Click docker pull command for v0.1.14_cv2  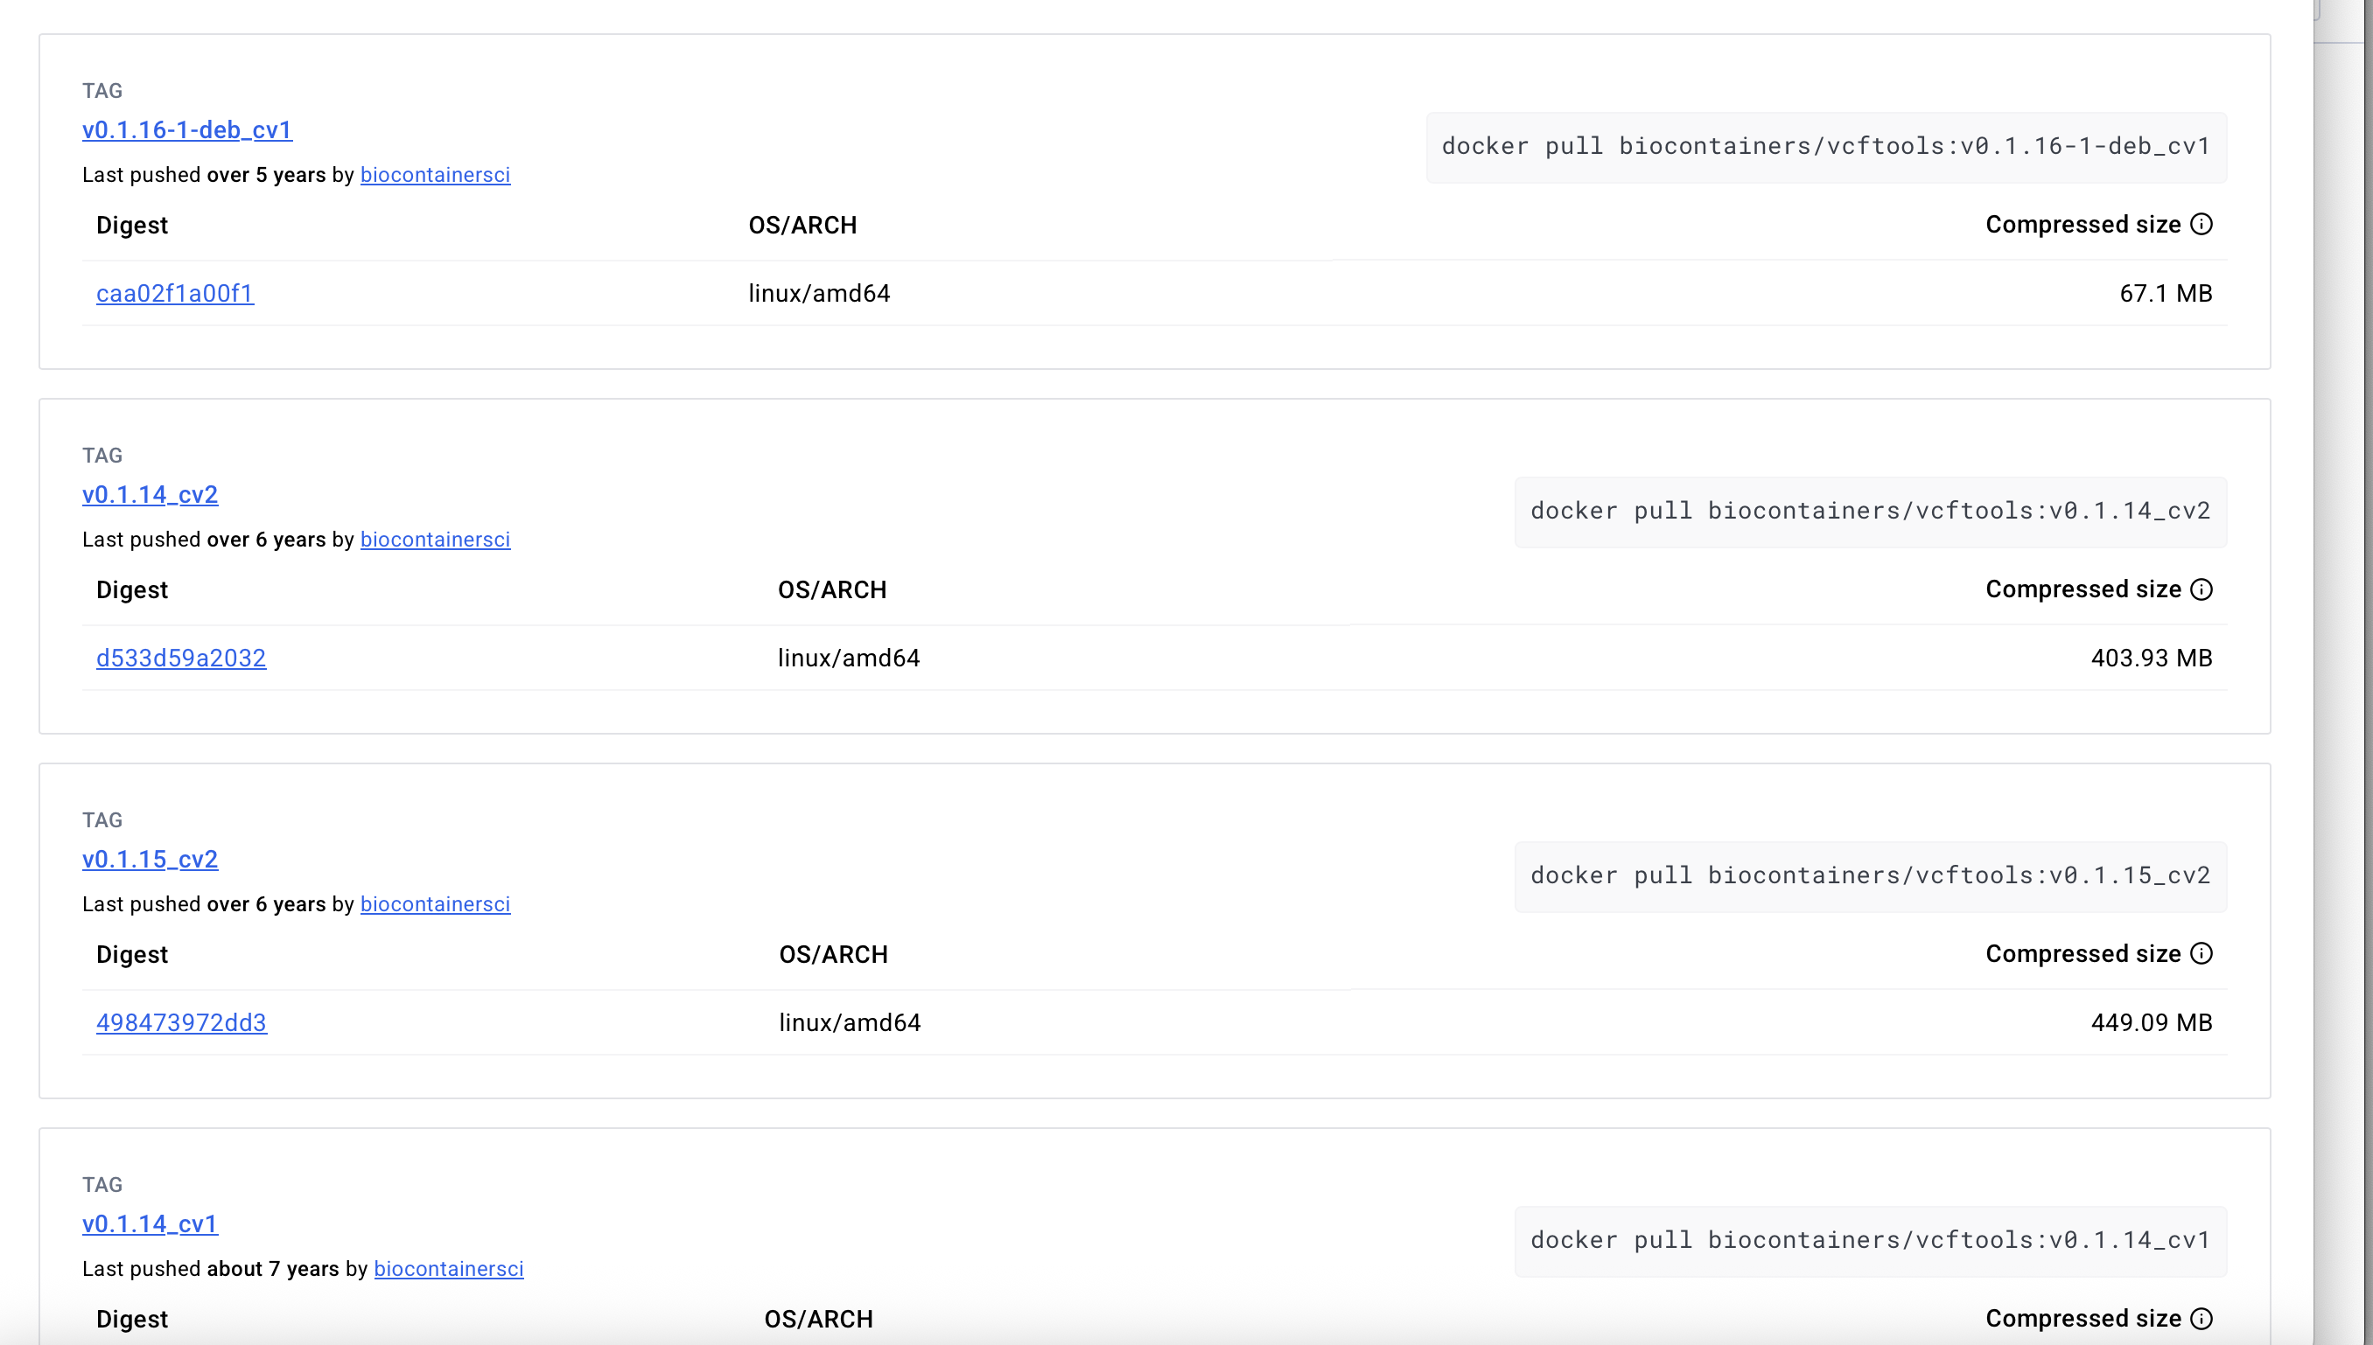[1869, 511]
